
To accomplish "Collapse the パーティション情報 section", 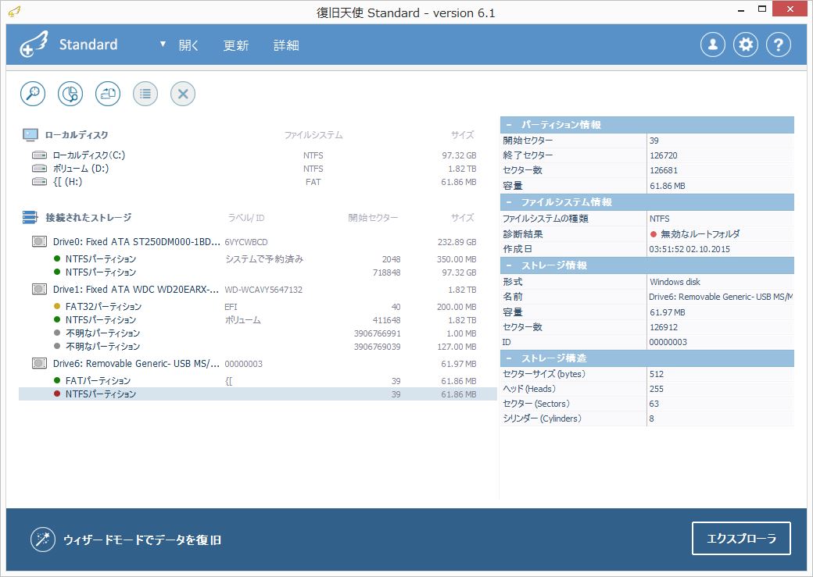I will [x=509, y=125].
